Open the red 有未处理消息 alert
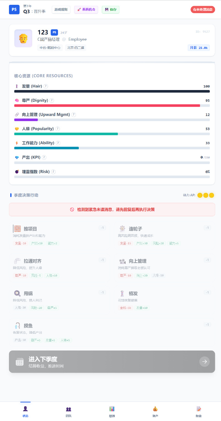The width and height of the screenshot is (221, 421). click(x=202, y=10)
